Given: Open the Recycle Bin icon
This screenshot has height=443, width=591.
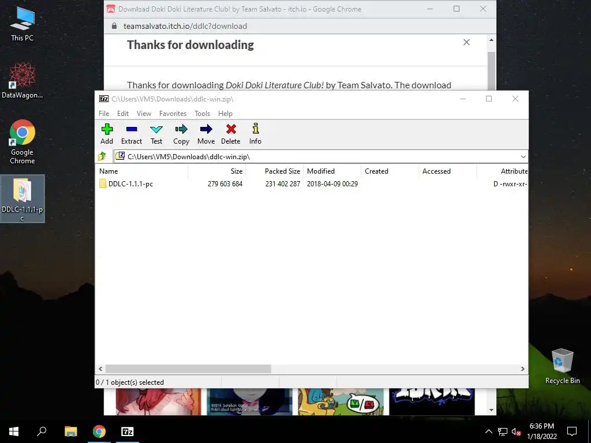Looking at the screenshot, I should 562,366.
